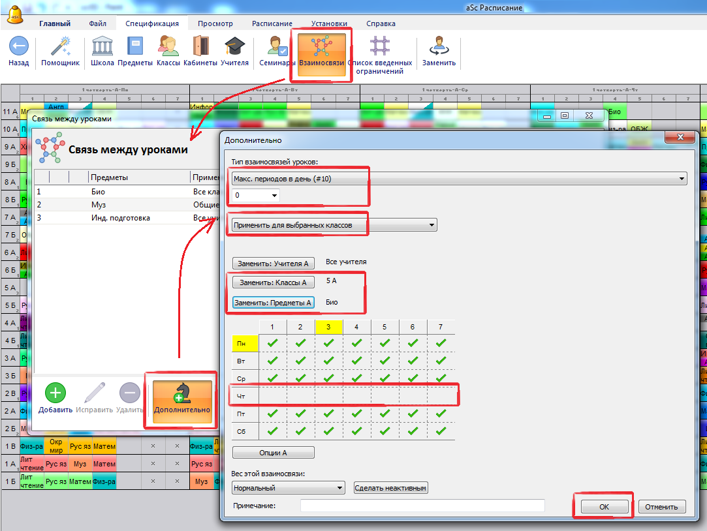Click the Назад back arrow icon
The image size is (707, 531).
(x=18, y=46)
